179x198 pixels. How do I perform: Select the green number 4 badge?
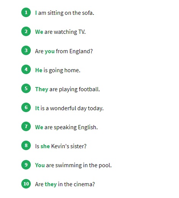click(26, 69)
